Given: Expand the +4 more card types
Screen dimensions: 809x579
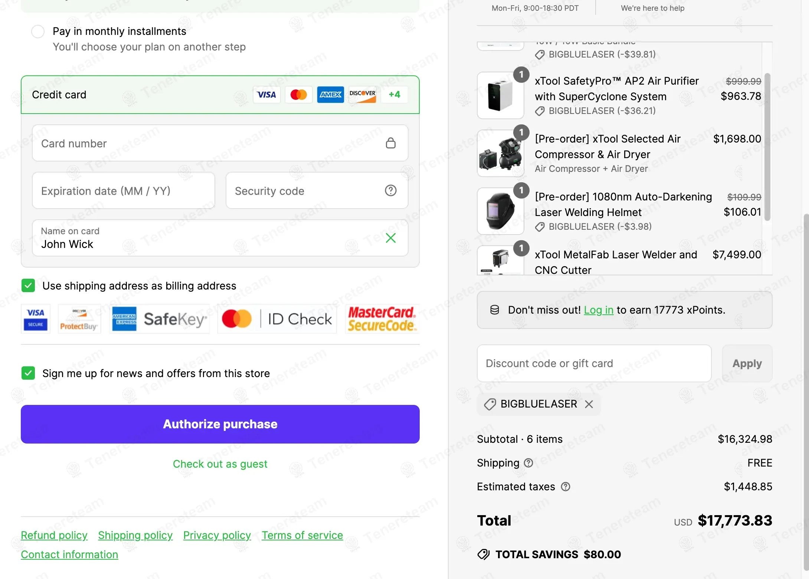Looking at the screenshot, I should click(x=394, y=95).
